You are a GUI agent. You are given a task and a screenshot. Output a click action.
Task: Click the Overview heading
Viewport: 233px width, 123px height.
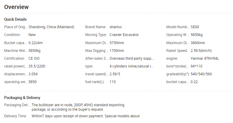point(16,7)
